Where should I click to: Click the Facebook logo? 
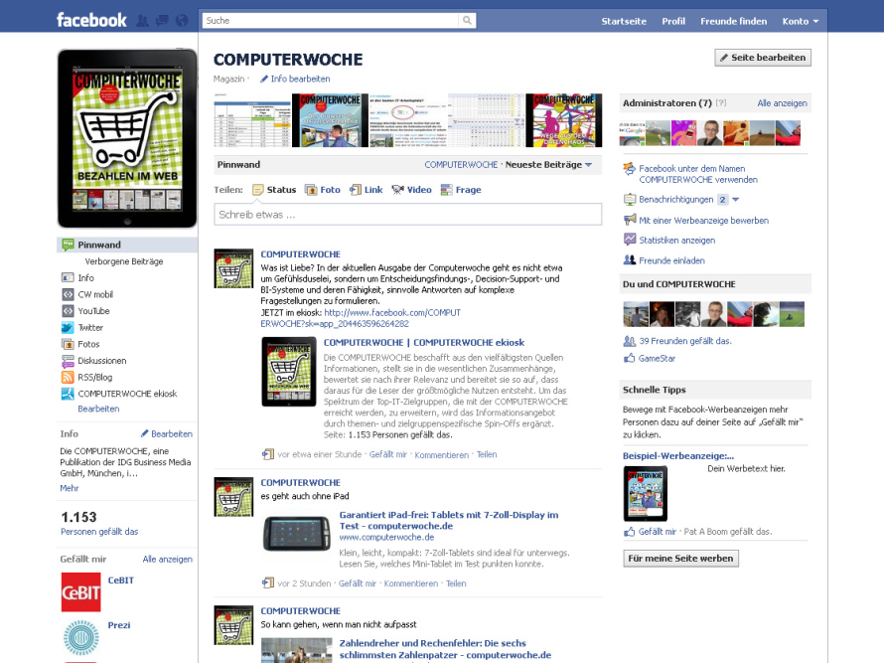[91, 20]
